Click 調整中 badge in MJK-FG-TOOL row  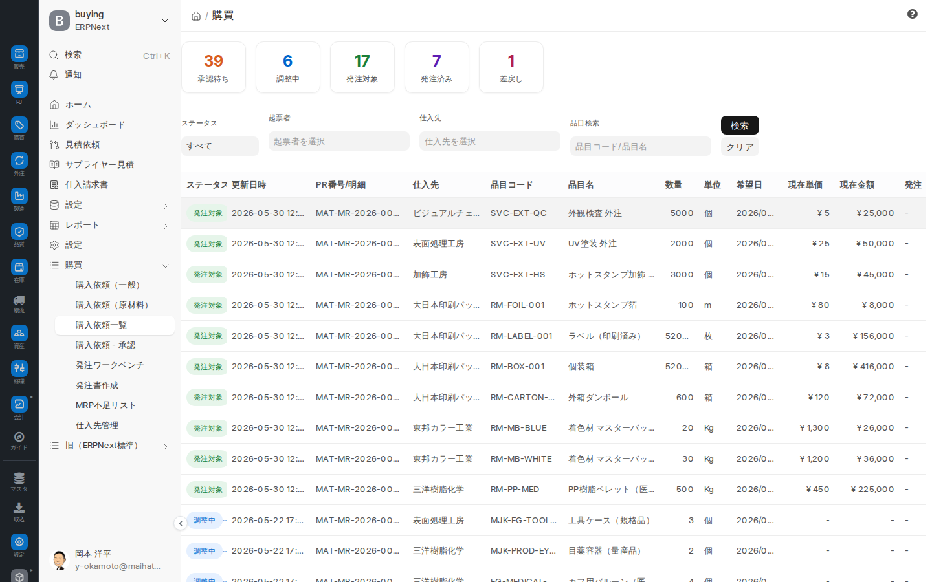click(205, 521)
